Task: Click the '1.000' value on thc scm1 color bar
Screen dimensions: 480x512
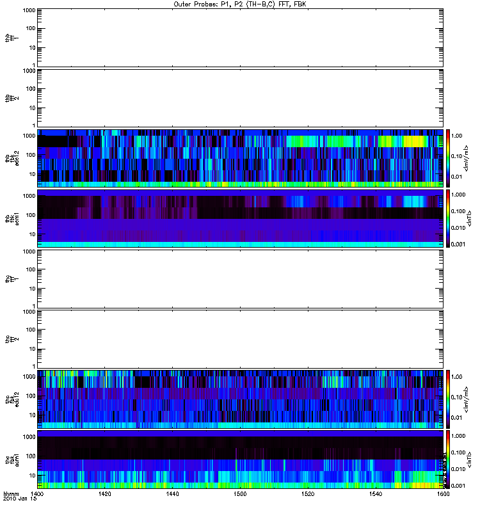Action: 458,436
